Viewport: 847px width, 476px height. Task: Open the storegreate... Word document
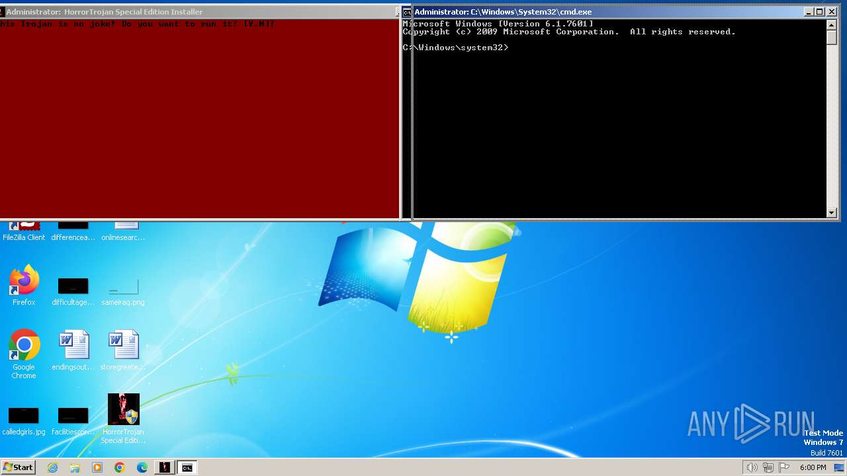tap(123, 350)
